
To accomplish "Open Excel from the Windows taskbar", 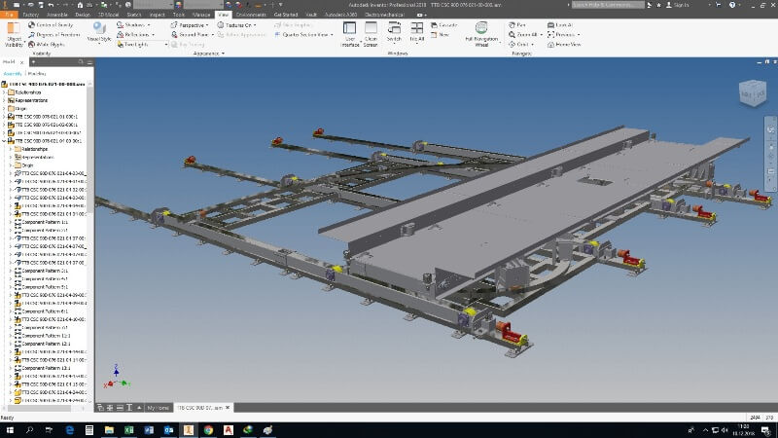I will pyautogui.click(x=129, y=430).
